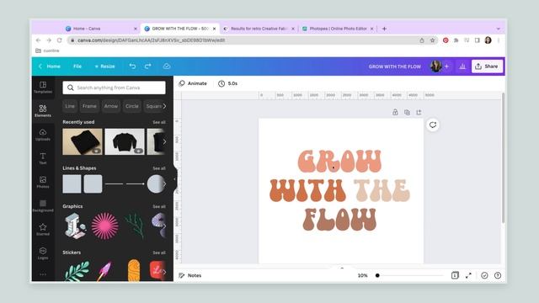The image size is (539, 303).
Task: Open the Uploads sidebar panel
Action: tap(43, 135)
